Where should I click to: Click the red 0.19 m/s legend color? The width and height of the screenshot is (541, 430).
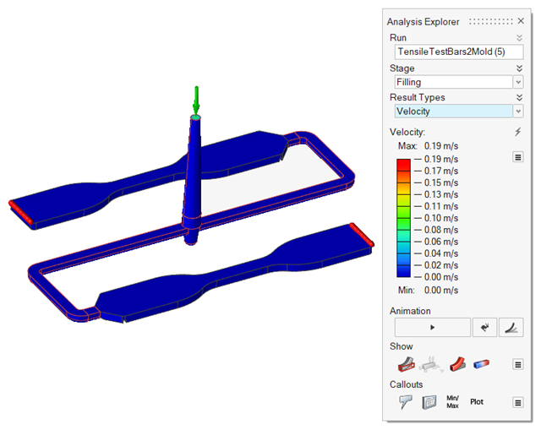pos(404,160)
